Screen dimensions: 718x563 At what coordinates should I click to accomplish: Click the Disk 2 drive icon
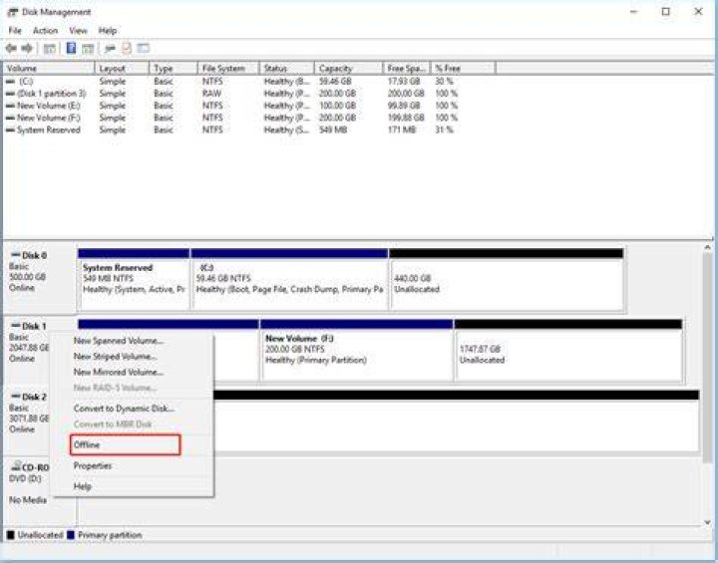click(x=16, y=396)
